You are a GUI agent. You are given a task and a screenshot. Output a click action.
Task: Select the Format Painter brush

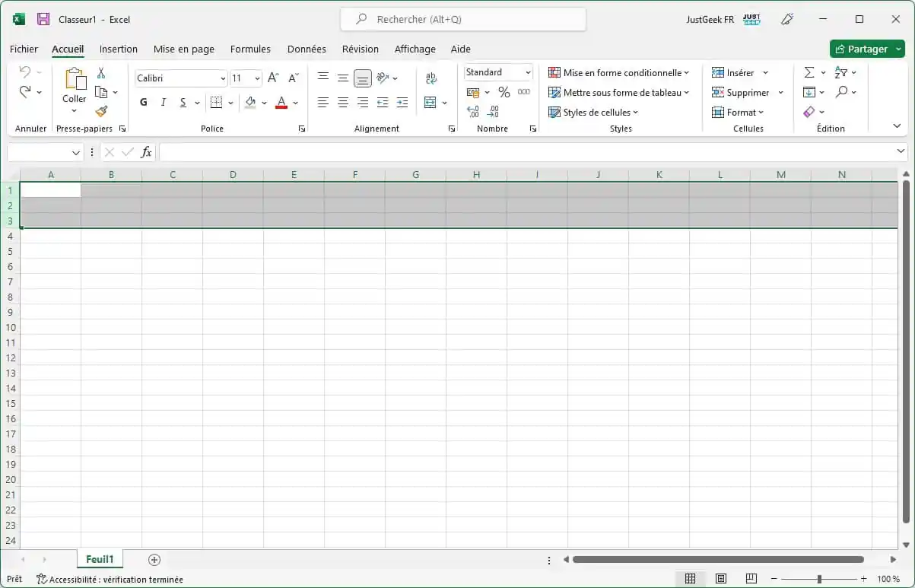pyautogui.click(x=101, y=111)
